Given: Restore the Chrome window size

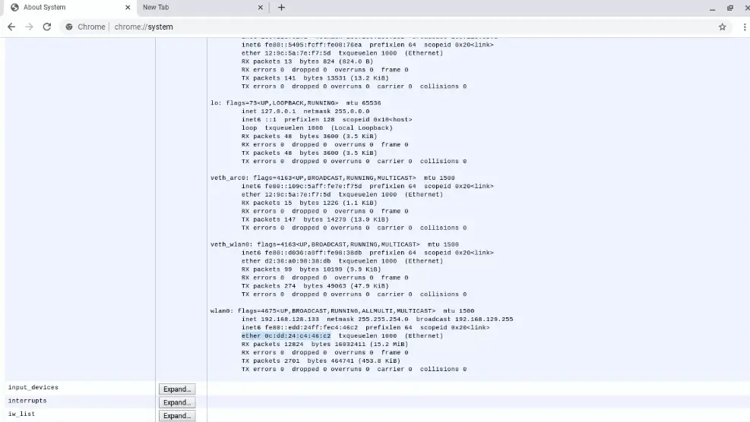Looking at the screenshot, I should 730,8.
